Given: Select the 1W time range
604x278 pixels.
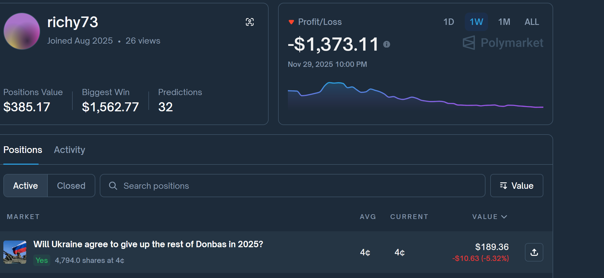Looking at the screenshot, I should tap(476, 22).
